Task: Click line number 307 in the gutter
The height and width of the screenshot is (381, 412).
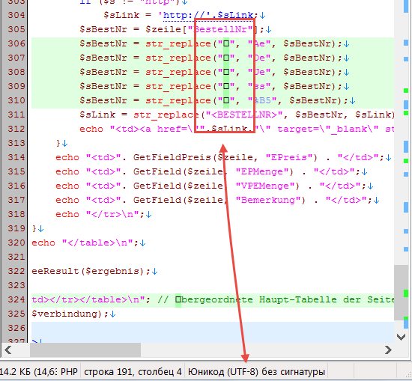Action: [16, 58]
